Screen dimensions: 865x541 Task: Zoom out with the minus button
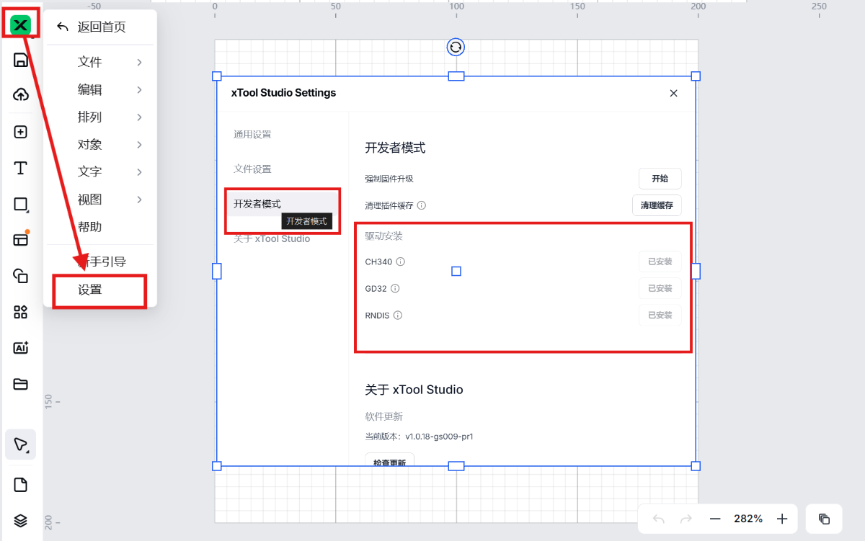715,519
